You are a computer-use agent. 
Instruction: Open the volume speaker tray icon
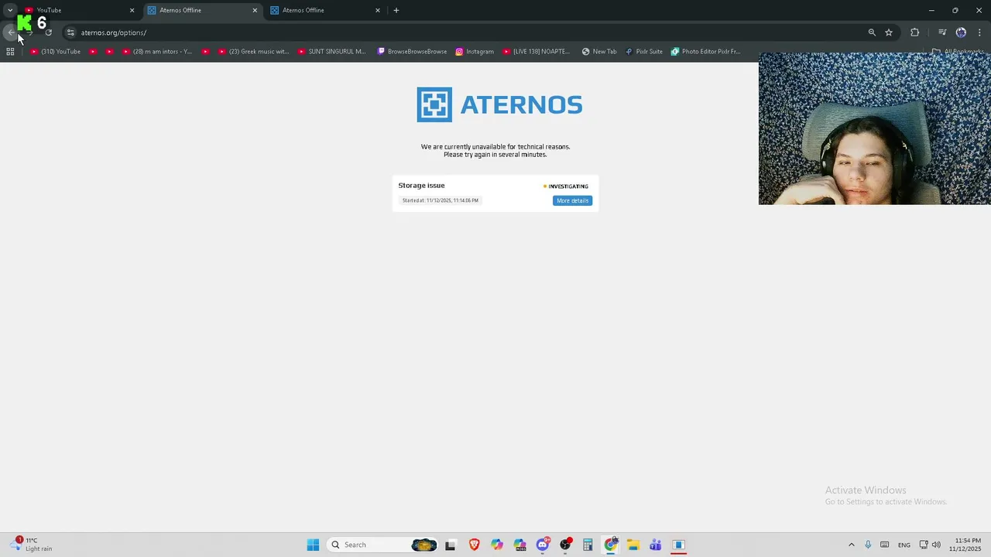pyautogui.click(x=936, y=545)
